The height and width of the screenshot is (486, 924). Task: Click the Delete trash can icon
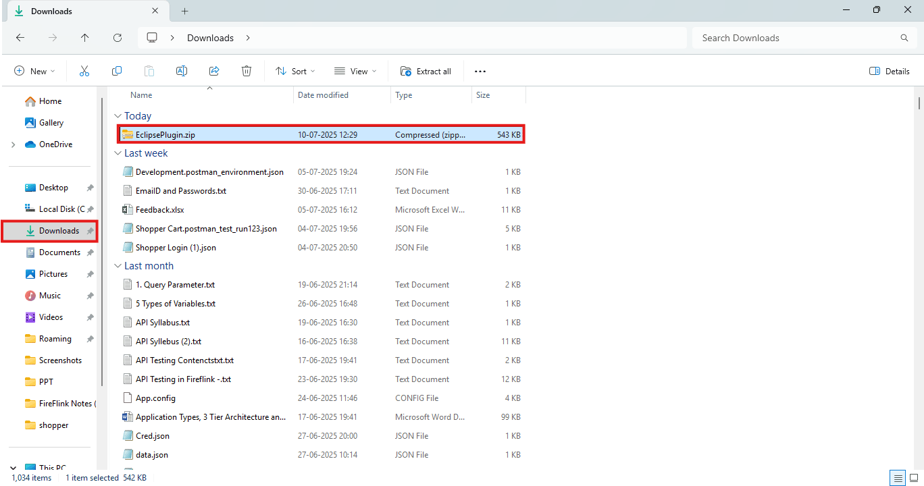tap(247, 71)
